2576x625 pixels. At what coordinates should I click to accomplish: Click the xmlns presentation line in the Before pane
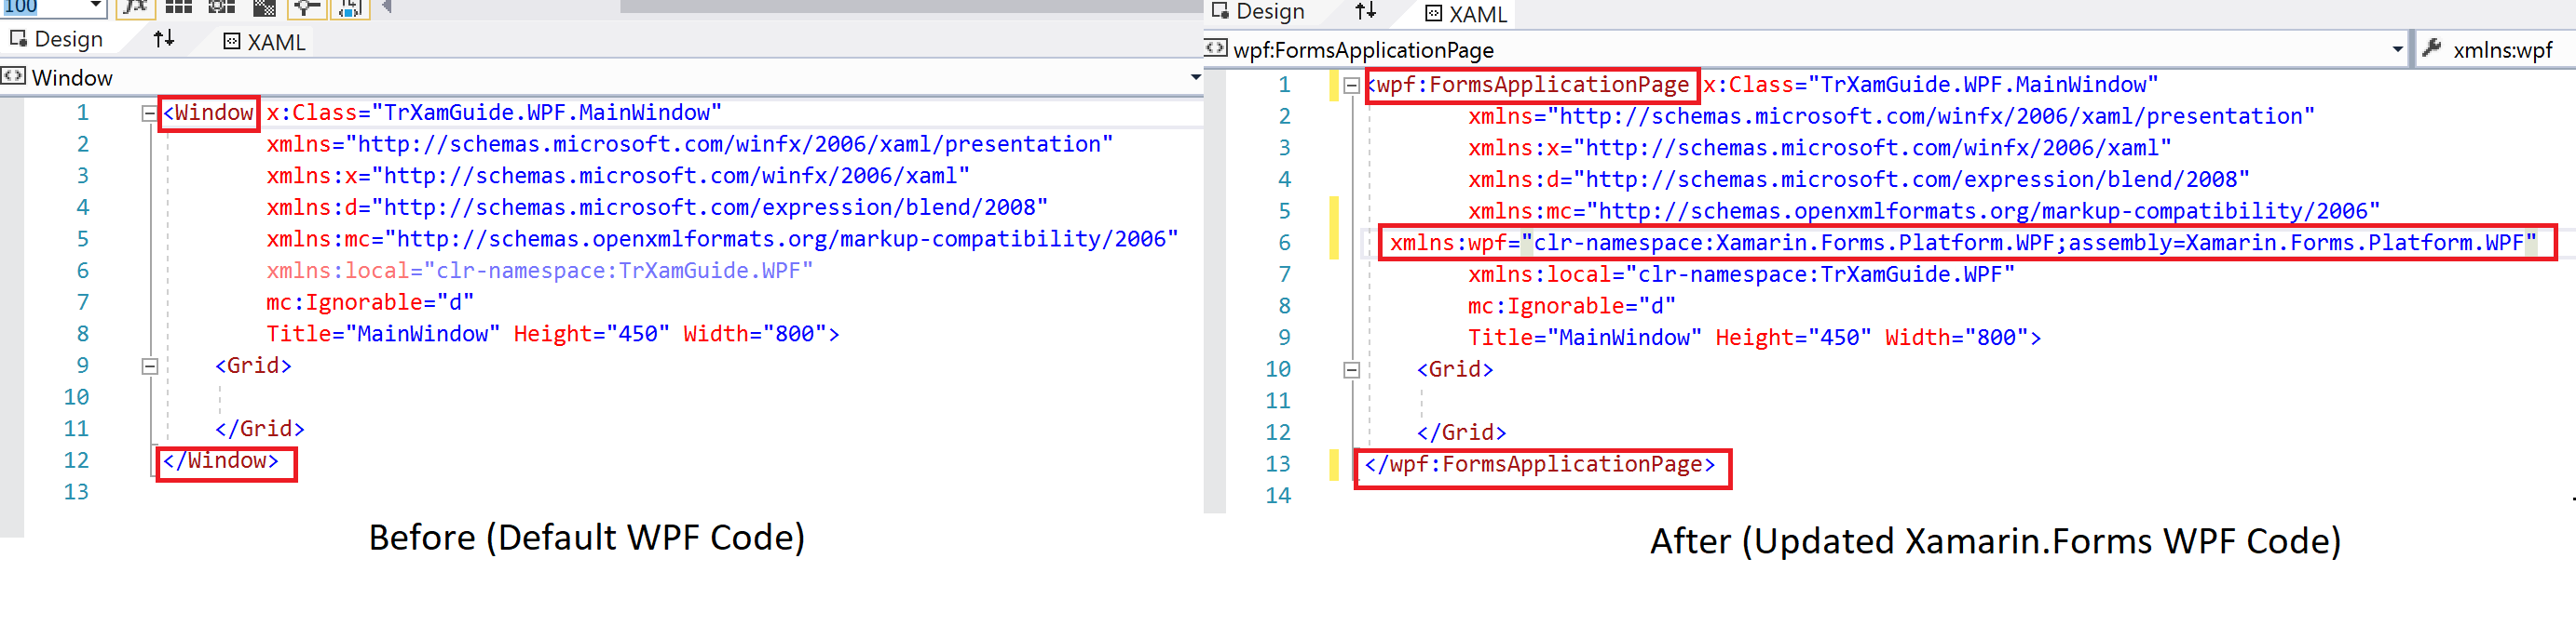point(690,144)
